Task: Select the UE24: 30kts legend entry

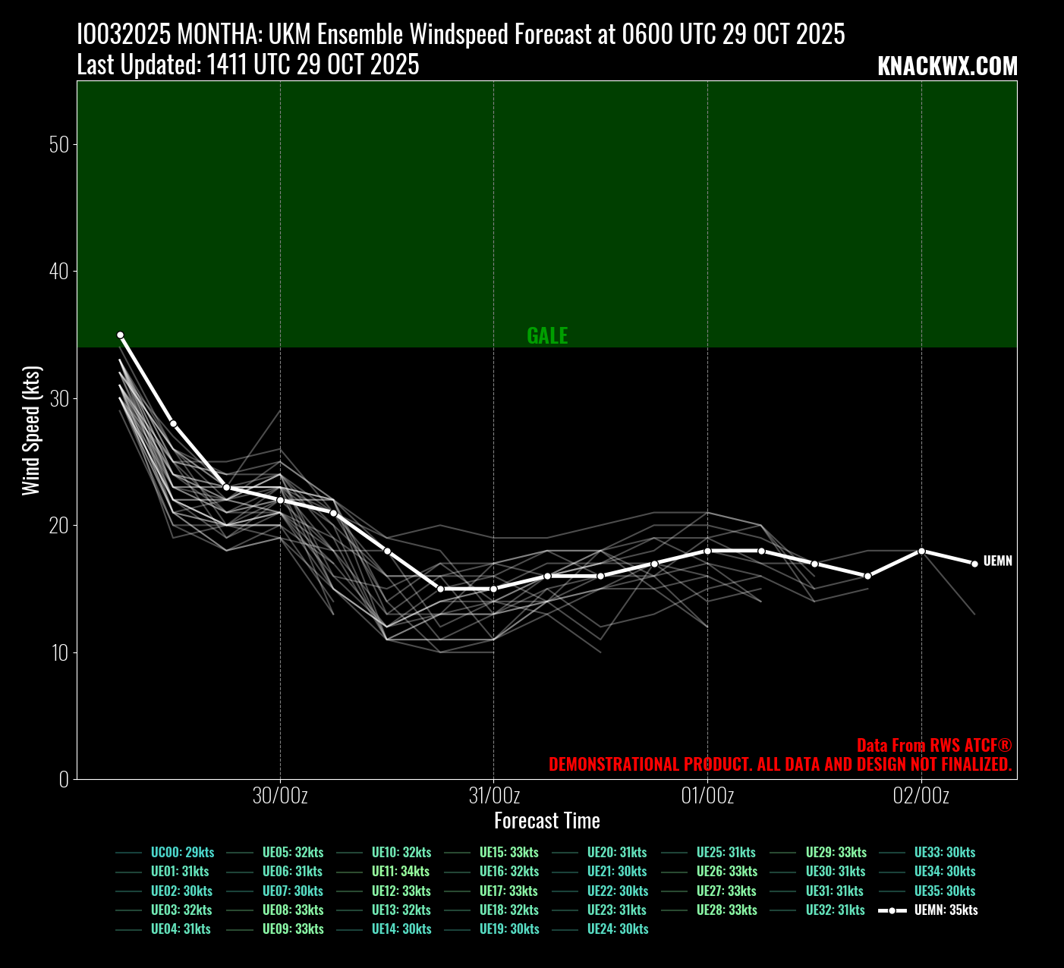Action: pyautogui.click(x=617, y=929)
